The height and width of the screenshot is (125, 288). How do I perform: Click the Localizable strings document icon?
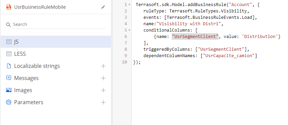click(x=9, y=66)
